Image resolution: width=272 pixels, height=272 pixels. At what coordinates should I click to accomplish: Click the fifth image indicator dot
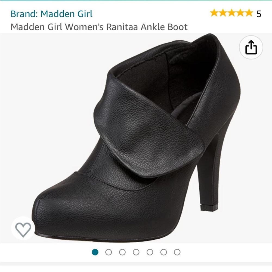point(150,252)
